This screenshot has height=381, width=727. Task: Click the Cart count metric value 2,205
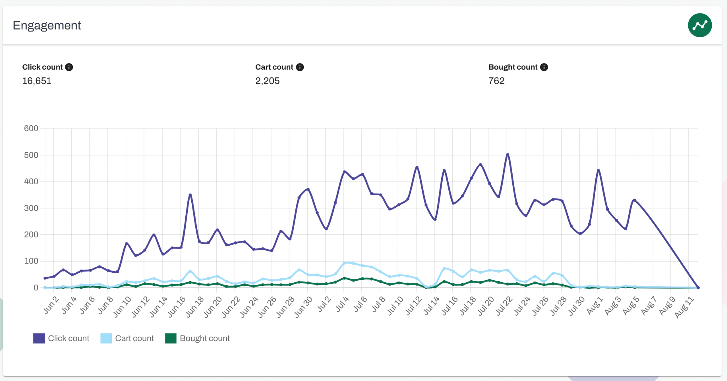coord(267,81)
